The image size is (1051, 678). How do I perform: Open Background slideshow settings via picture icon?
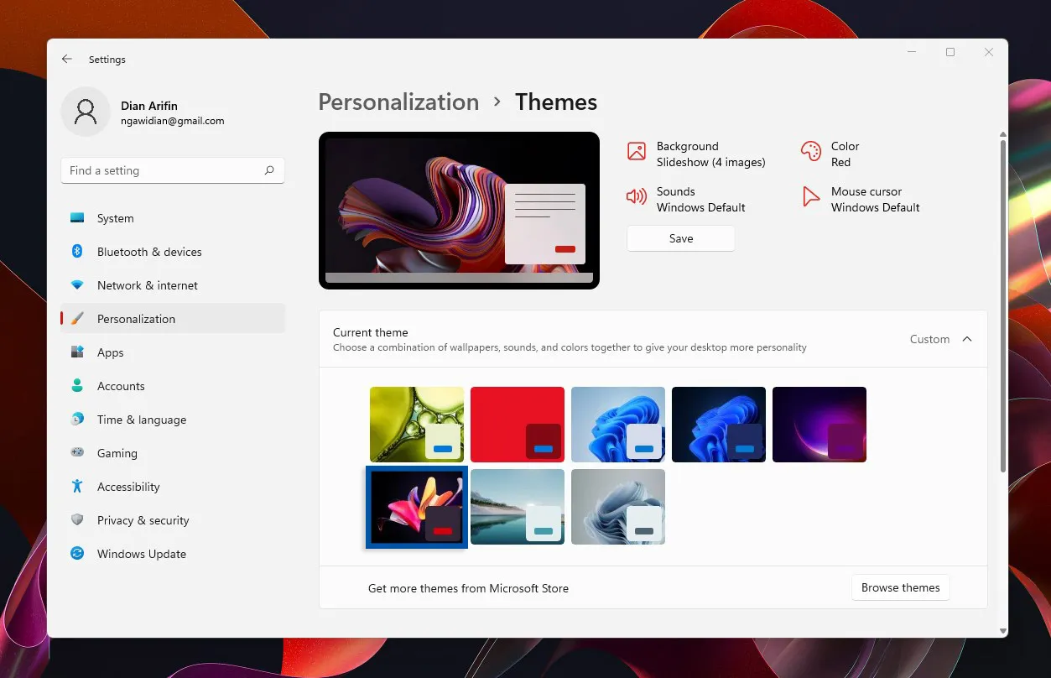(637, 152)
